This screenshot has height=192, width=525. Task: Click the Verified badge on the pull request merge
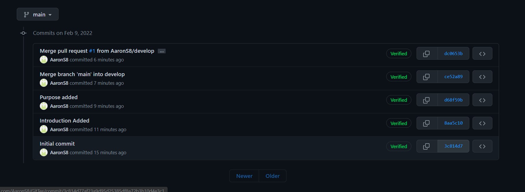click(398, 54)
